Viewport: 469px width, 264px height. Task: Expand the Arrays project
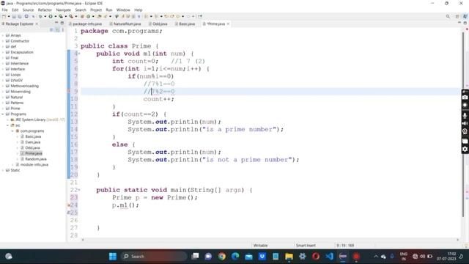(x=3, y=35)
